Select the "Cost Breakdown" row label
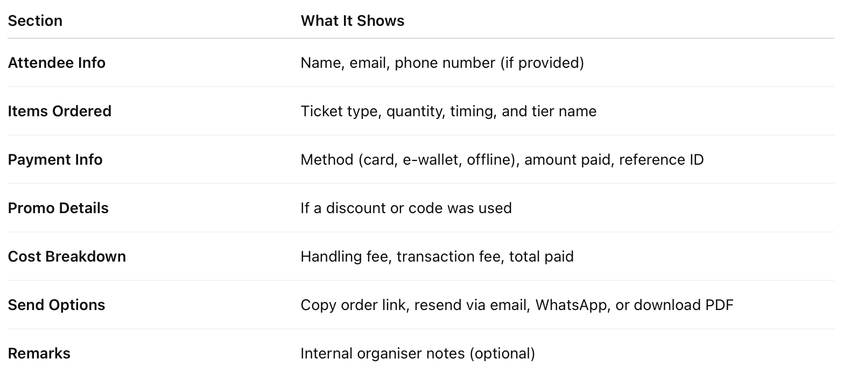843x380 pixels. click(67, 257)
